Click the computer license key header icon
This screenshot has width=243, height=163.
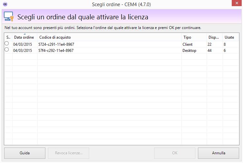pos(9,16)
